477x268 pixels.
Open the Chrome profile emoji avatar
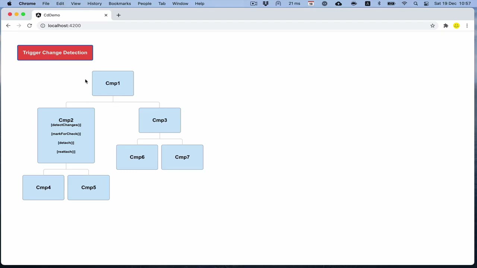coord(457,26)
